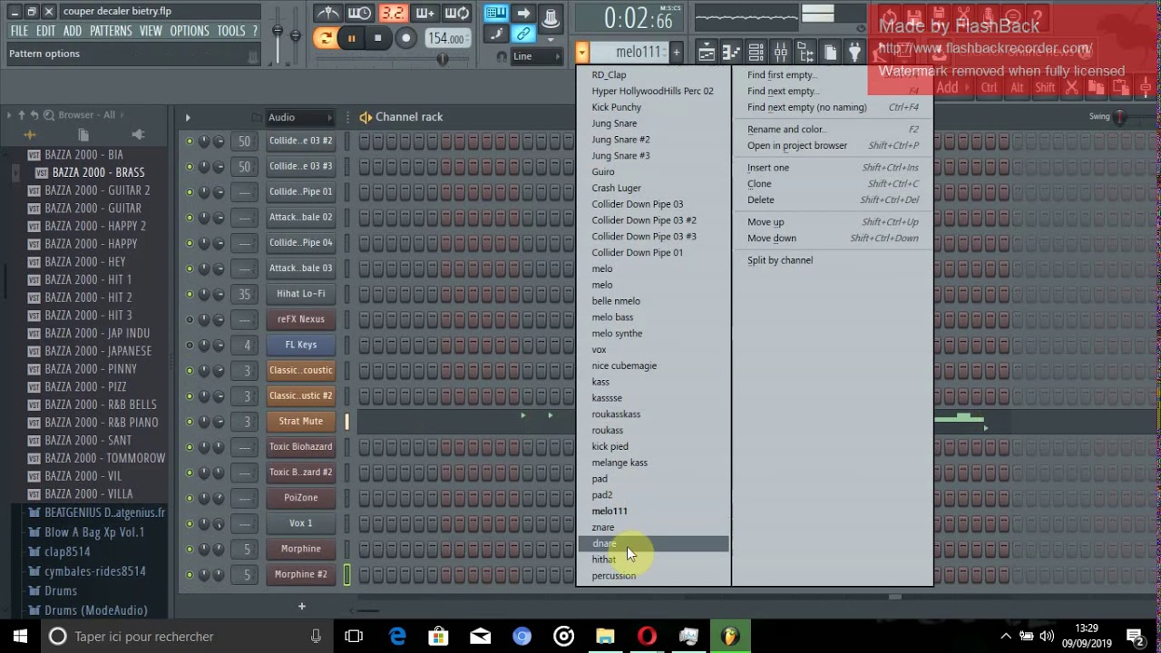1161x653 pixels.
Task: Toggle mute LED of PoiZone channel
Action: point(190,498)
